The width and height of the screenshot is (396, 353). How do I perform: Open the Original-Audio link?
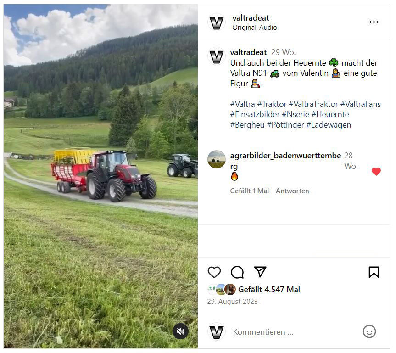[255, 28]
